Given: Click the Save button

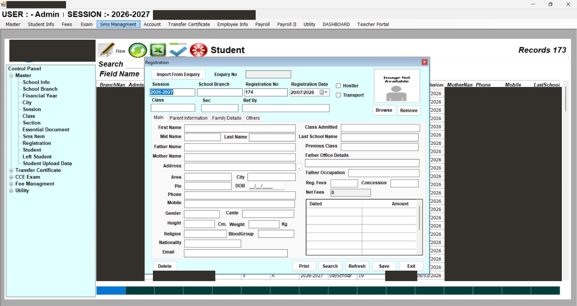Looking at the screenshot, I should click(384, 266).
